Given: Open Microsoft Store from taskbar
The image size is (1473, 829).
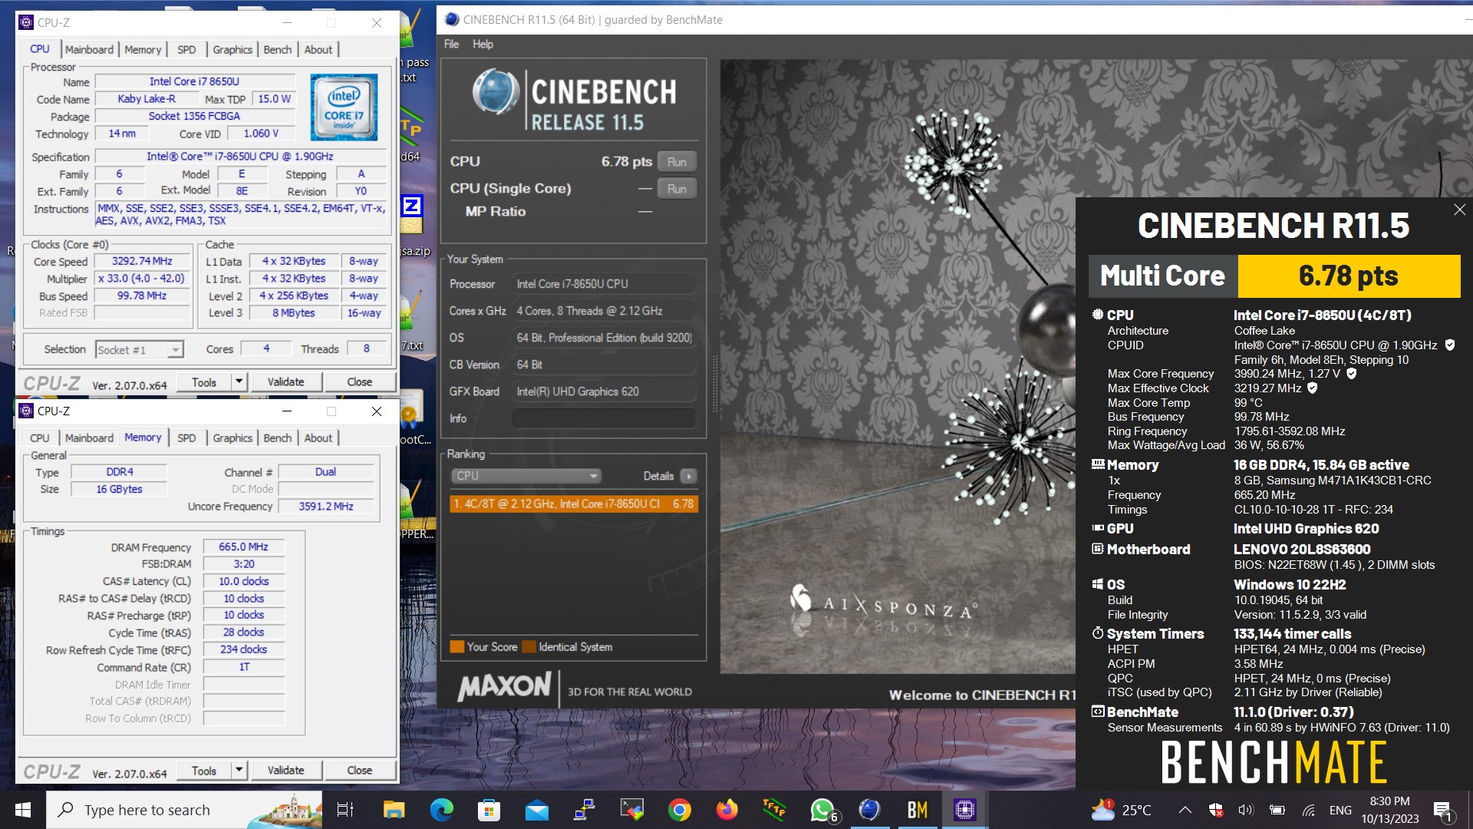Looking at the screenshot, I should [489, 810].
